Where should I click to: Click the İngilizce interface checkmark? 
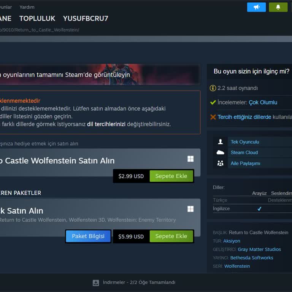[259, 209]
